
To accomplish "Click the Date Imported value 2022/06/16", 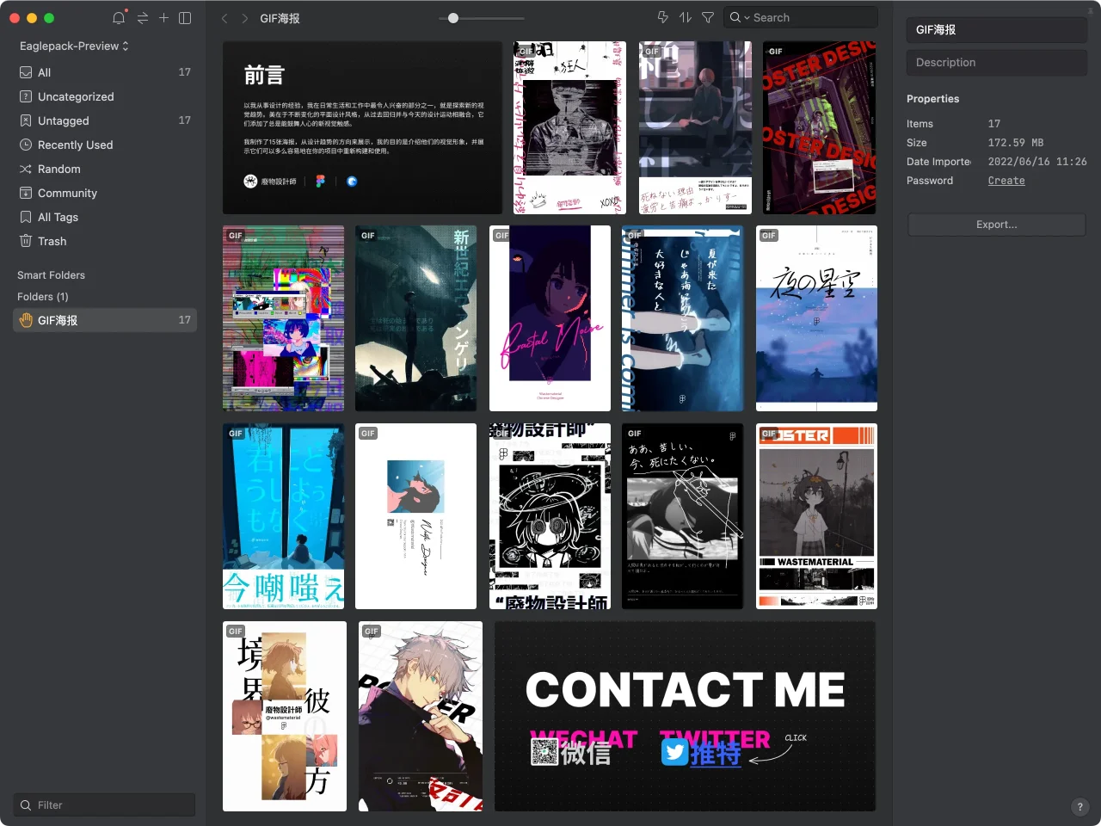I will [x=1037, y=162].
